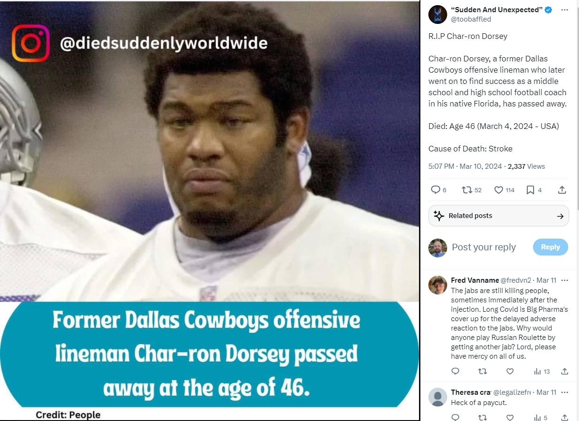Open more options for Fred Vanname's reply
This screenshot has height=421, width=579.
[x=564, y=280]
